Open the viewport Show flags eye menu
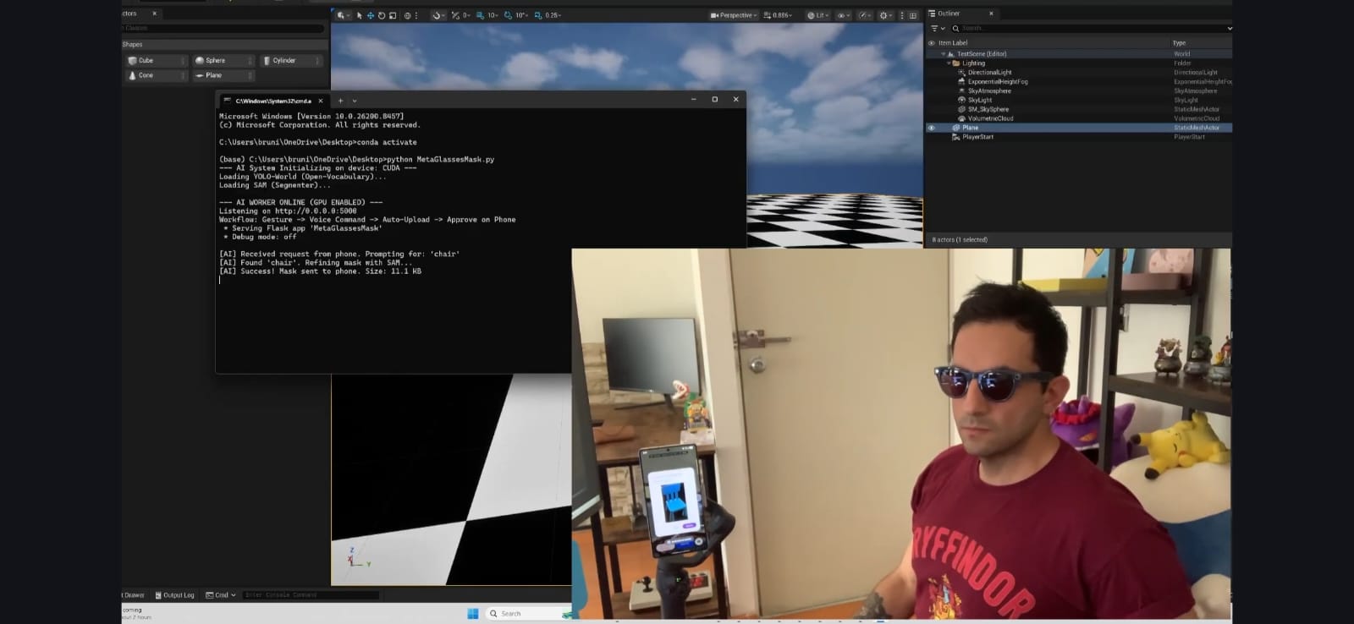 (x=843, y=15)
